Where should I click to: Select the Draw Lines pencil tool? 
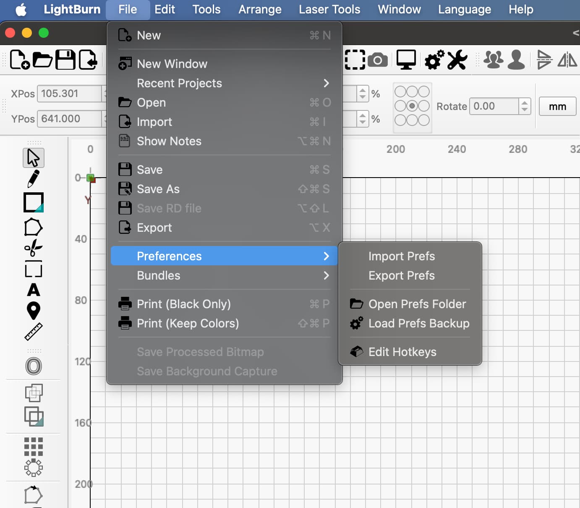click(x=34, y=179)
